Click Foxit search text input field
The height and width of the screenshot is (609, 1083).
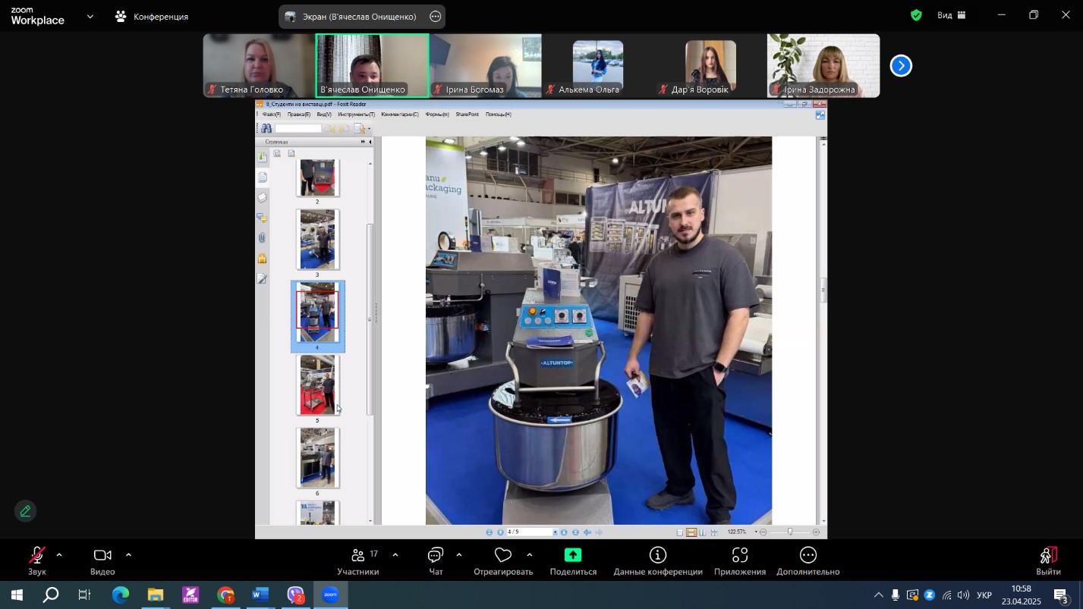coord(298,128)
